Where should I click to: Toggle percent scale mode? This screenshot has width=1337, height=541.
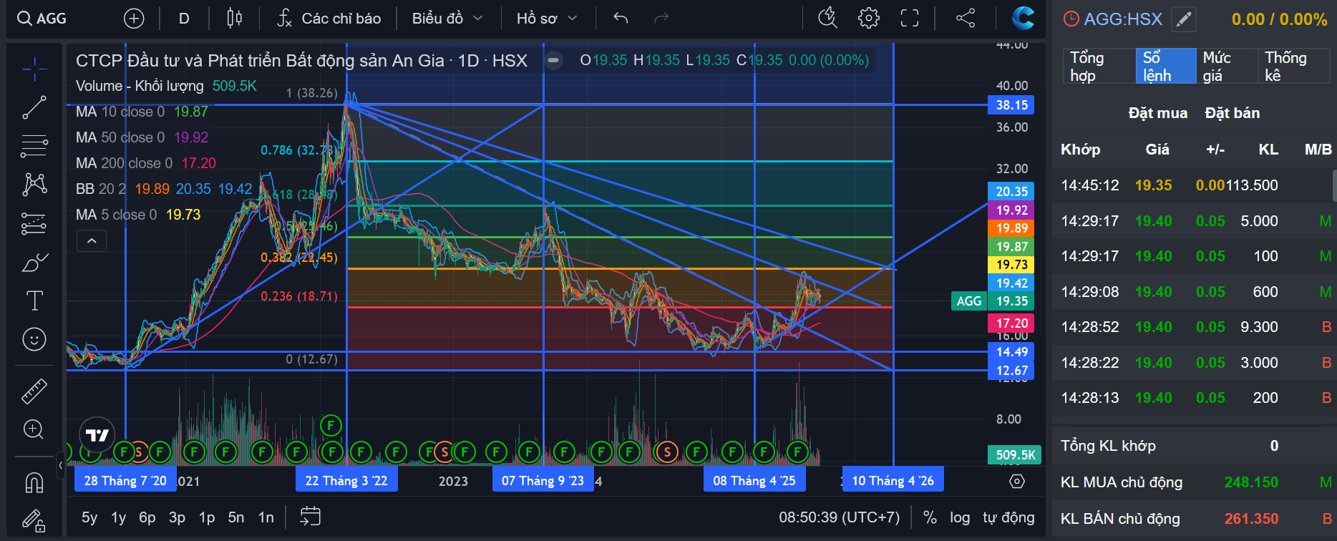click(x=930, y=517)
